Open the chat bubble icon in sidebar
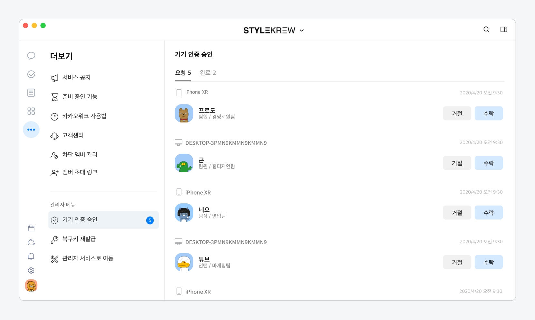 31,56
